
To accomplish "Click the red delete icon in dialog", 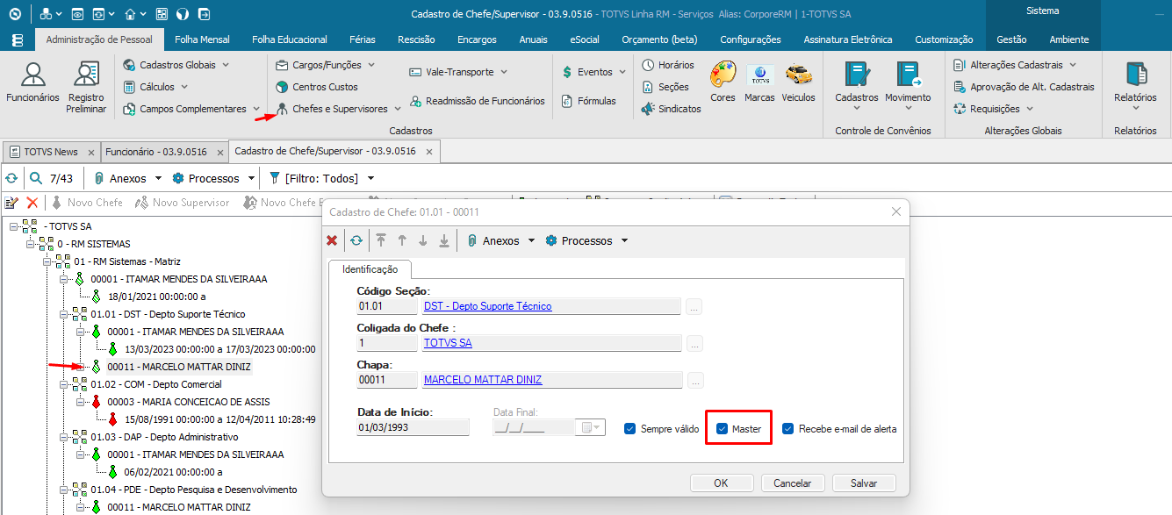I will pyautogui.click(x=332, y=240).
